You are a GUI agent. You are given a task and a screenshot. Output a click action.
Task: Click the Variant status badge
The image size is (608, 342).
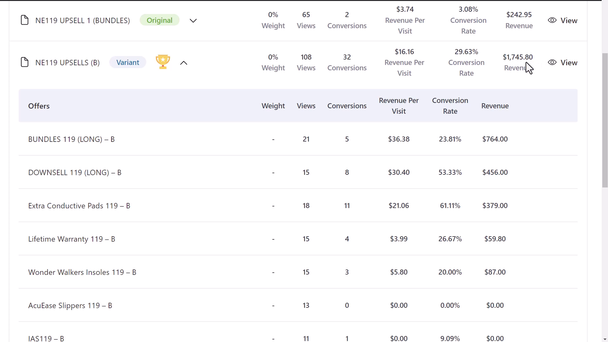127,62
